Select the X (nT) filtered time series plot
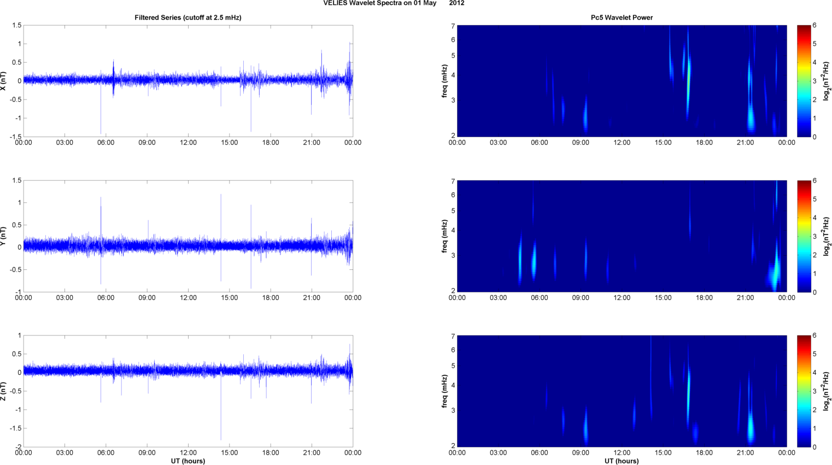832x465 pixels. [x=188, y=81]
